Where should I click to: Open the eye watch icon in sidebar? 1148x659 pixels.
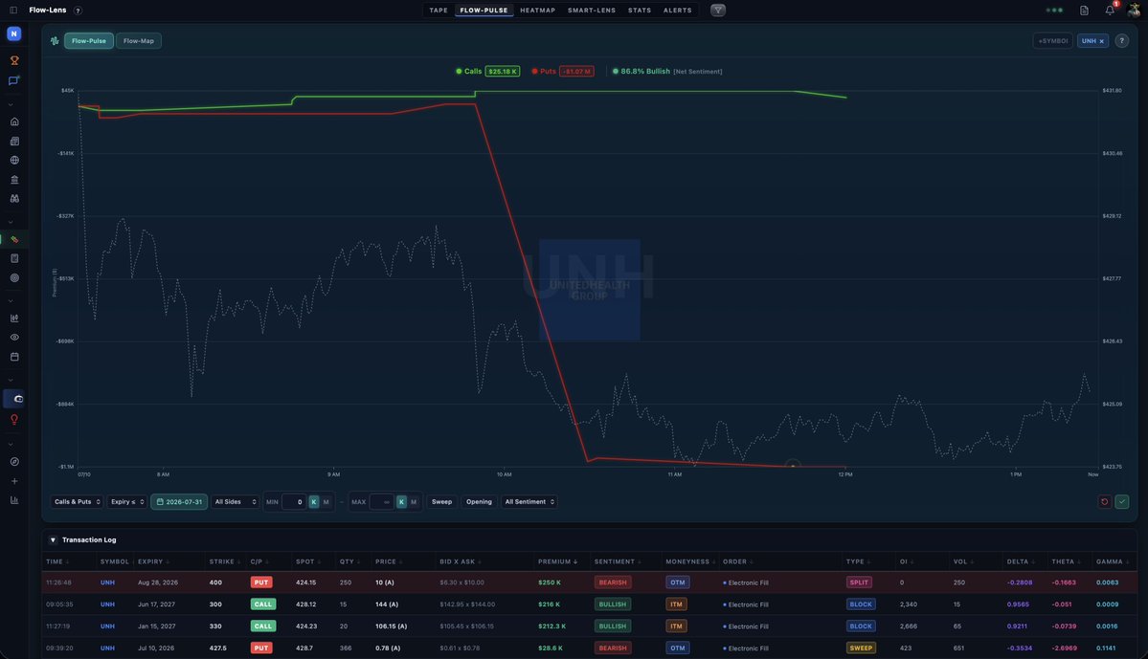pyautogui.click(x=14, y=338)
